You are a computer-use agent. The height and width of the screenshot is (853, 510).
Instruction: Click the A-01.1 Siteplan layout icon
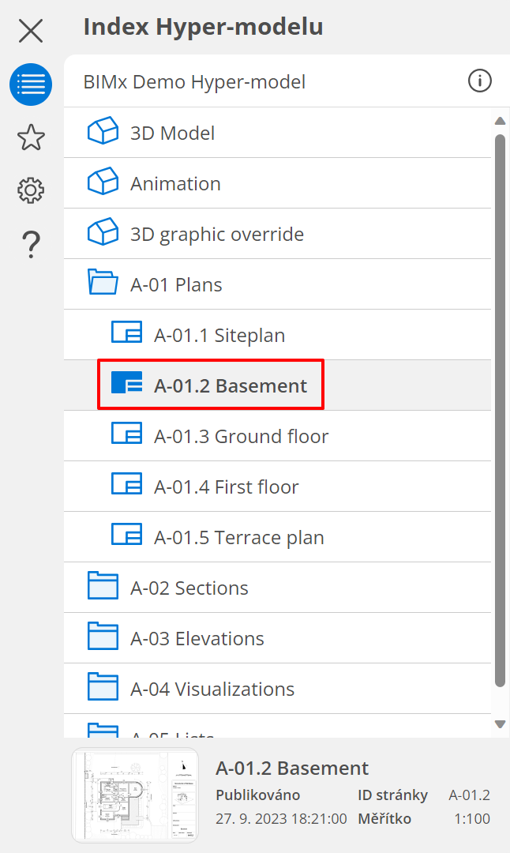coord(126,334)
